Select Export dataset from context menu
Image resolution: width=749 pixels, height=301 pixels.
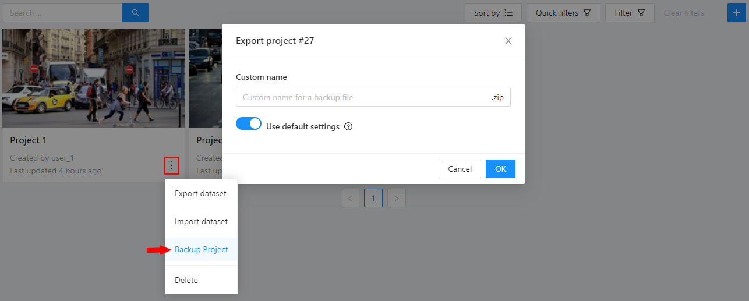(200, 193)
